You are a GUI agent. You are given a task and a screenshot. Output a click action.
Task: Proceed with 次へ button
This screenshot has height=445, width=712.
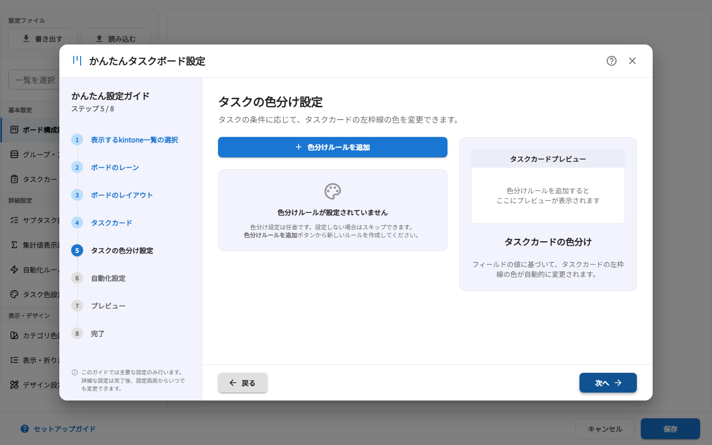[608, 383]
